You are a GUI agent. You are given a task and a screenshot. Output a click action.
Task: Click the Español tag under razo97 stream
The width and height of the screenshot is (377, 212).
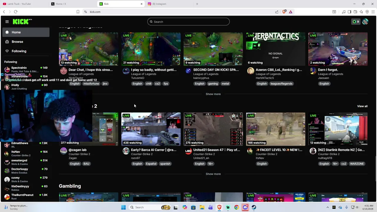[151, 164]
